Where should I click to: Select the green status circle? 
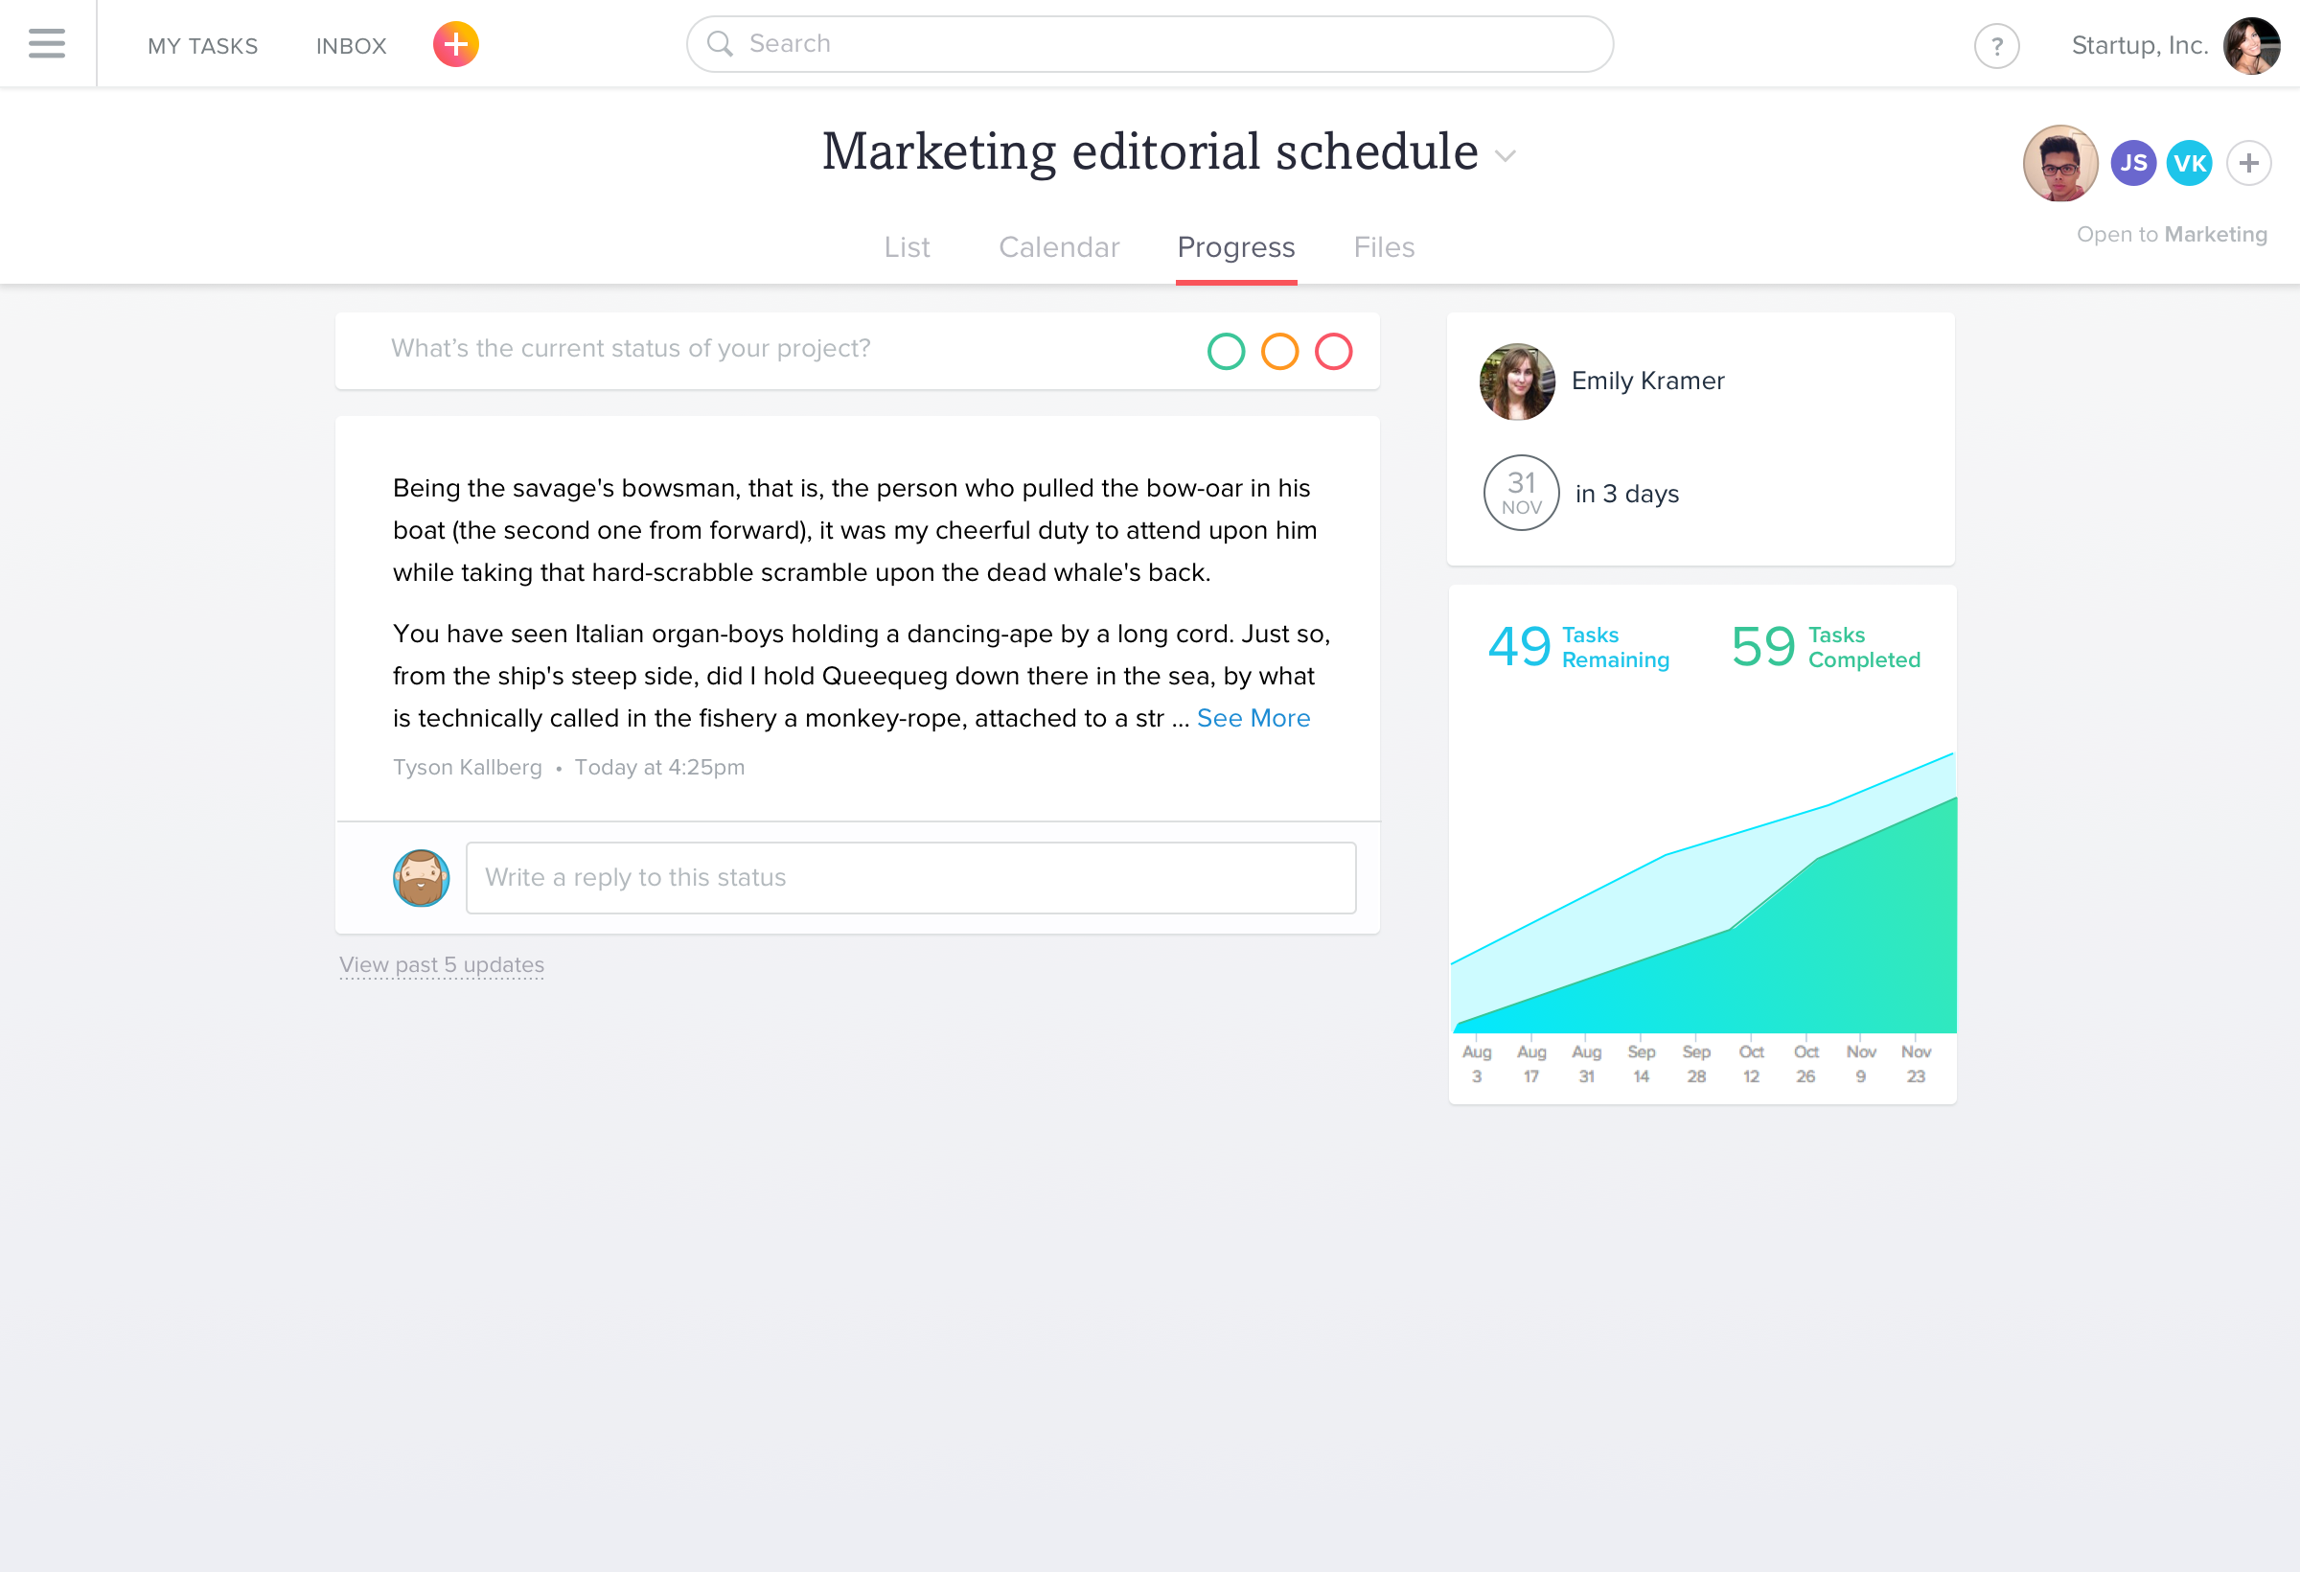pyautogui.click(x=1225, y=352)
